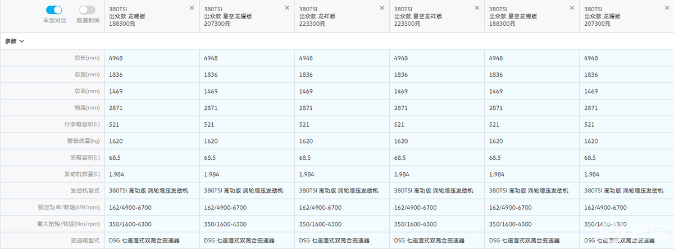Click 2871 轴距 value in 星空龙耀版 column

click(211, 108)
